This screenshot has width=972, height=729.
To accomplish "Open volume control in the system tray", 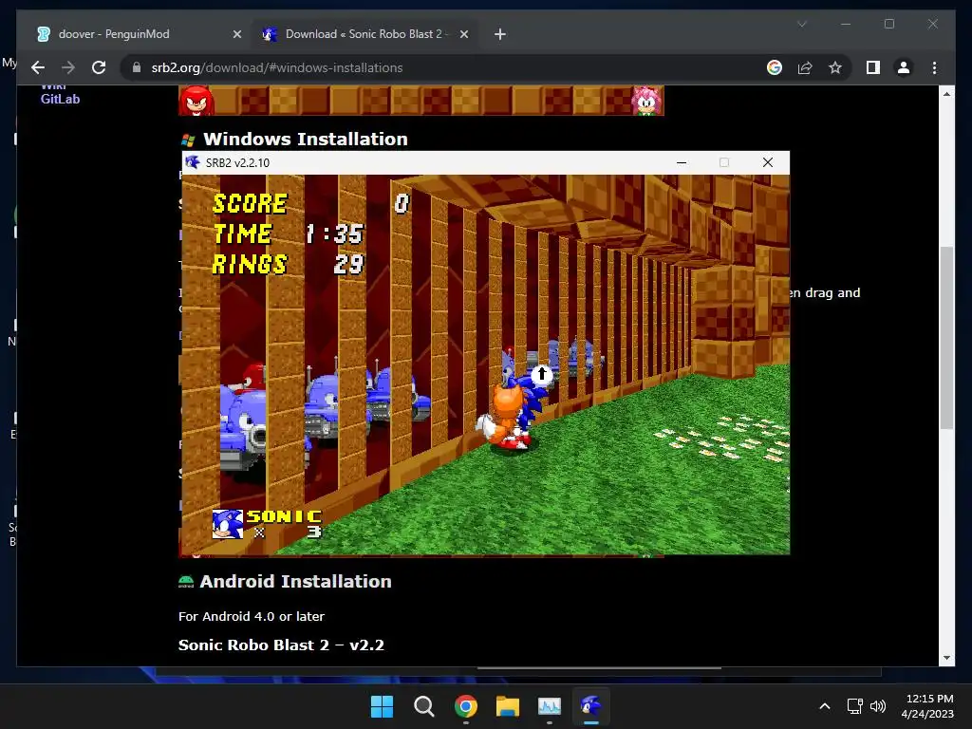I will [x=878, y=706].
